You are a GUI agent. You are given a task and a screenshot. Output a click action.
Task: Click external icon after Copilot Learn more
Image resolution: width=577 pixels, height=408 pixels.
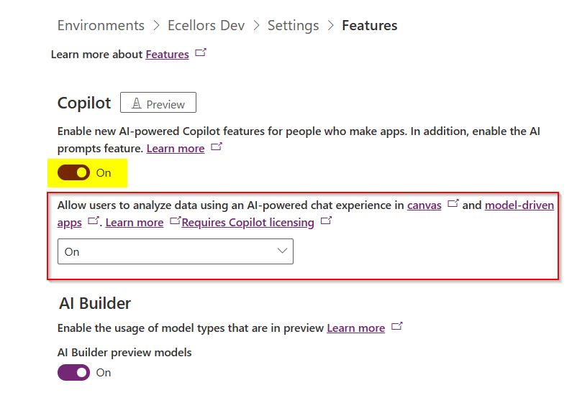coord(217,147)
